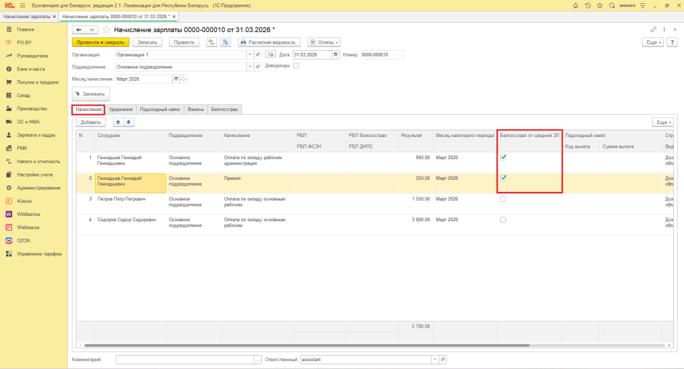Open iKassa section in sidebar

tap(24, 201)
